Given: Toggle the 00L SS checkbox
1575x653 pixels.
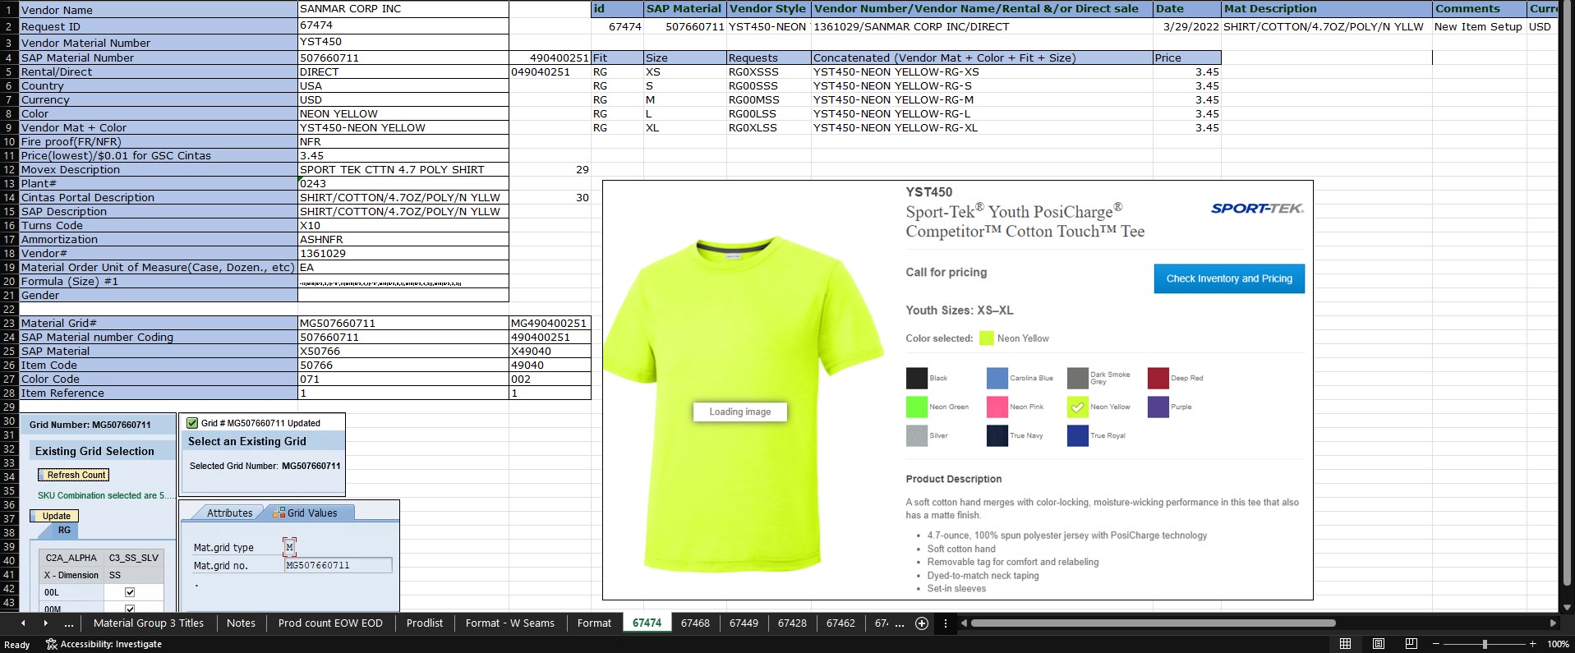Looking at the screenshot, I should (130, 592).
